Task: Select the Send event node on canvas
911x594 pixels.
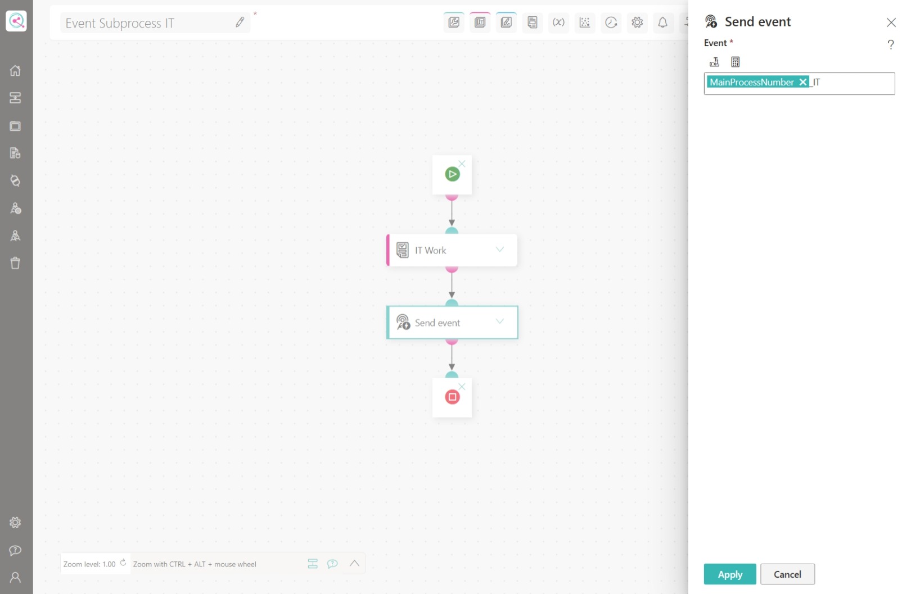Action: [x=452, y=323]
